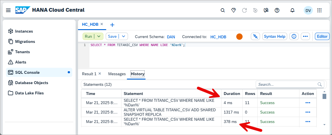Image resolution: width=332 pixels, height=135 pixels.
Task: Go to Instances in sidebar
Action: point(39,31)
